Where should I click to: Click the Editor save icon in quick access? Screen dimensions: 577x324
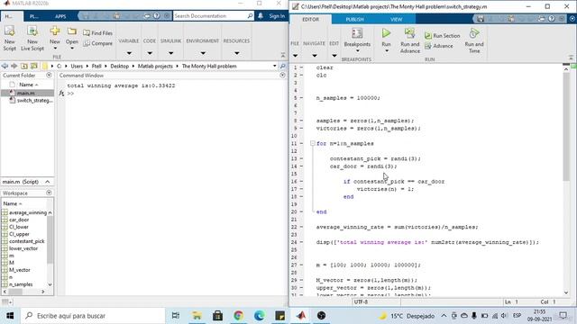click(x=481, y=19)
